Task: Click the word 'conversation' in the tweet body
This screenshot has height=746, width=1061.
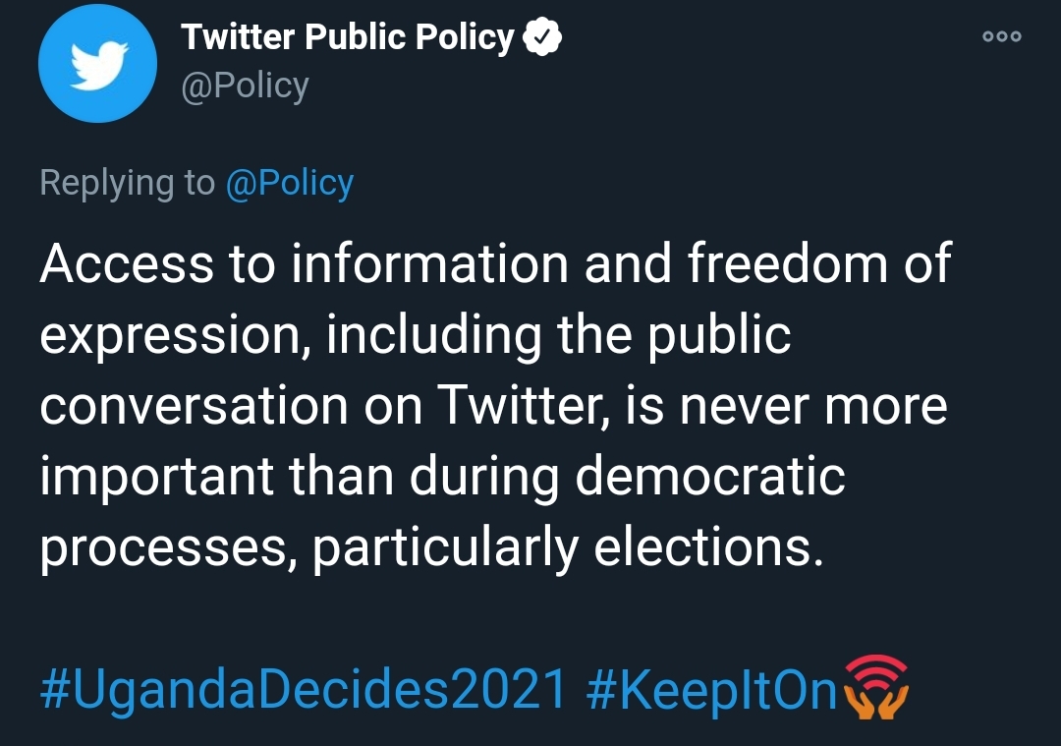Action: point(195,406)
